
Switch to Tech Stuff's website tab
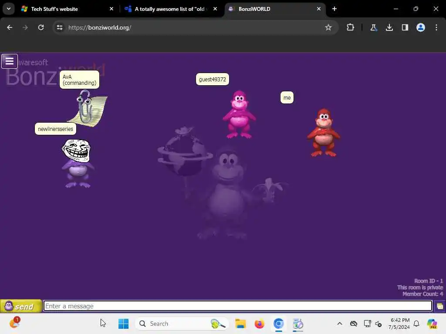tap(68, 9)
